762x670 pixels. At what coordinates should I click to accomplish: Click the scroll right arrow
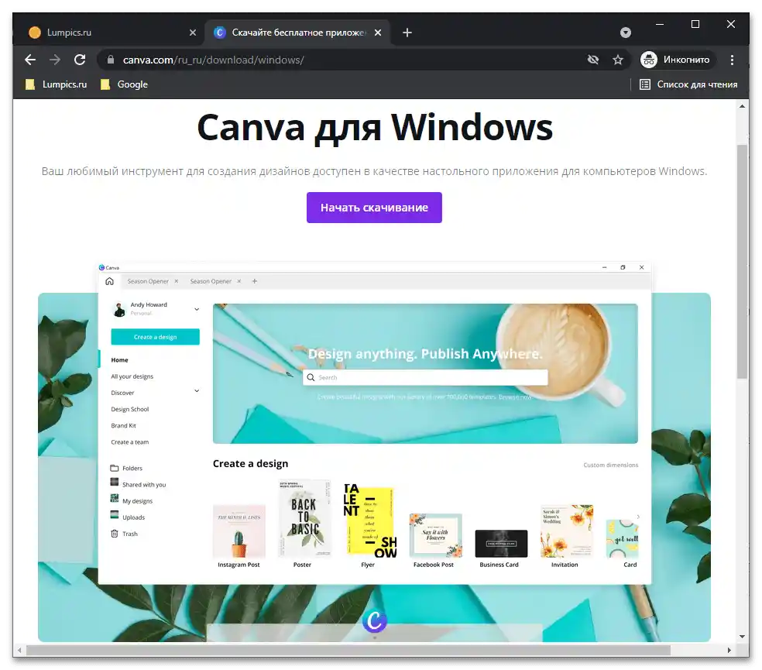tap(729, 650)
